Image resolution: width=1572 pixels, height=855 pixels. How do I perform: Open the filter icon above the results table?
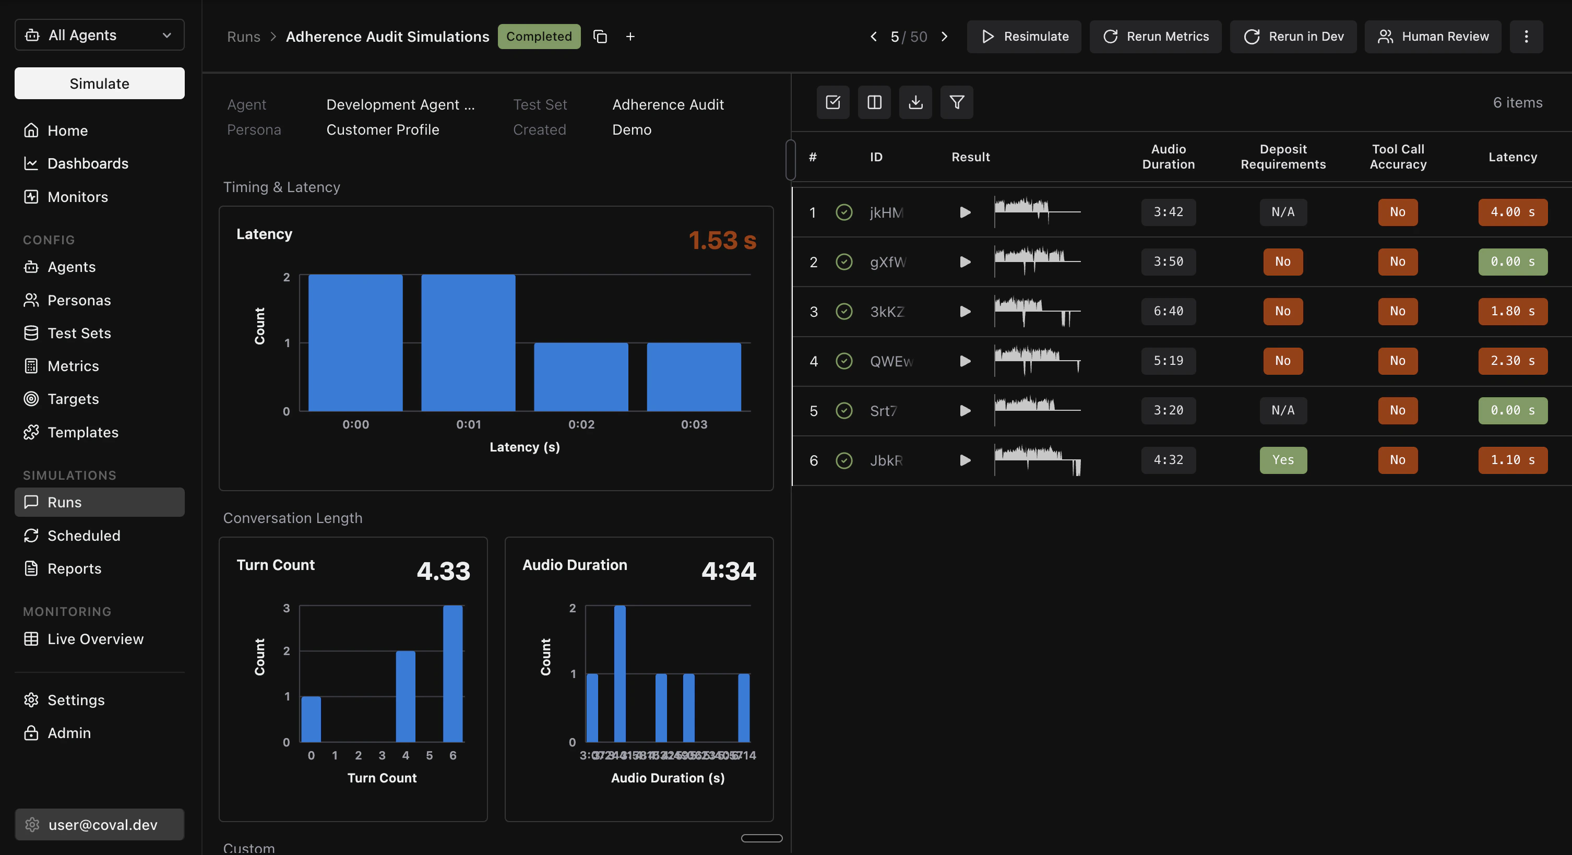click(x=956, y=102)
